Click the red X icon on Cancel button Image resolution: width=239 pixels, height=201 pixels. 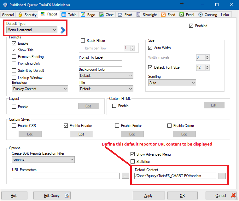click(x=233, y=195)
